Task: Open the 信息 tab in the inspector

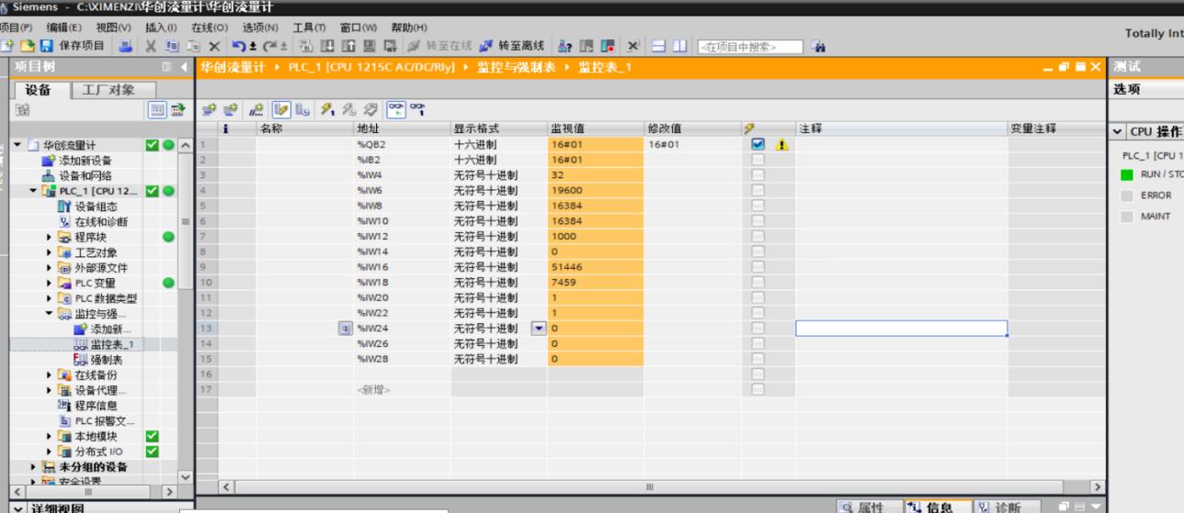Action: point(932,507)
